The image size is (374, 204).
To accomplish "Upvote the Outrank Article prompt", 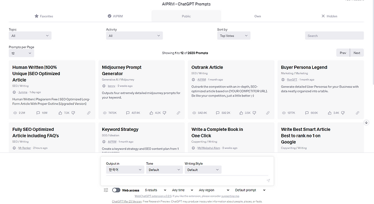I will pyautogui.click(x=241, y=113).
